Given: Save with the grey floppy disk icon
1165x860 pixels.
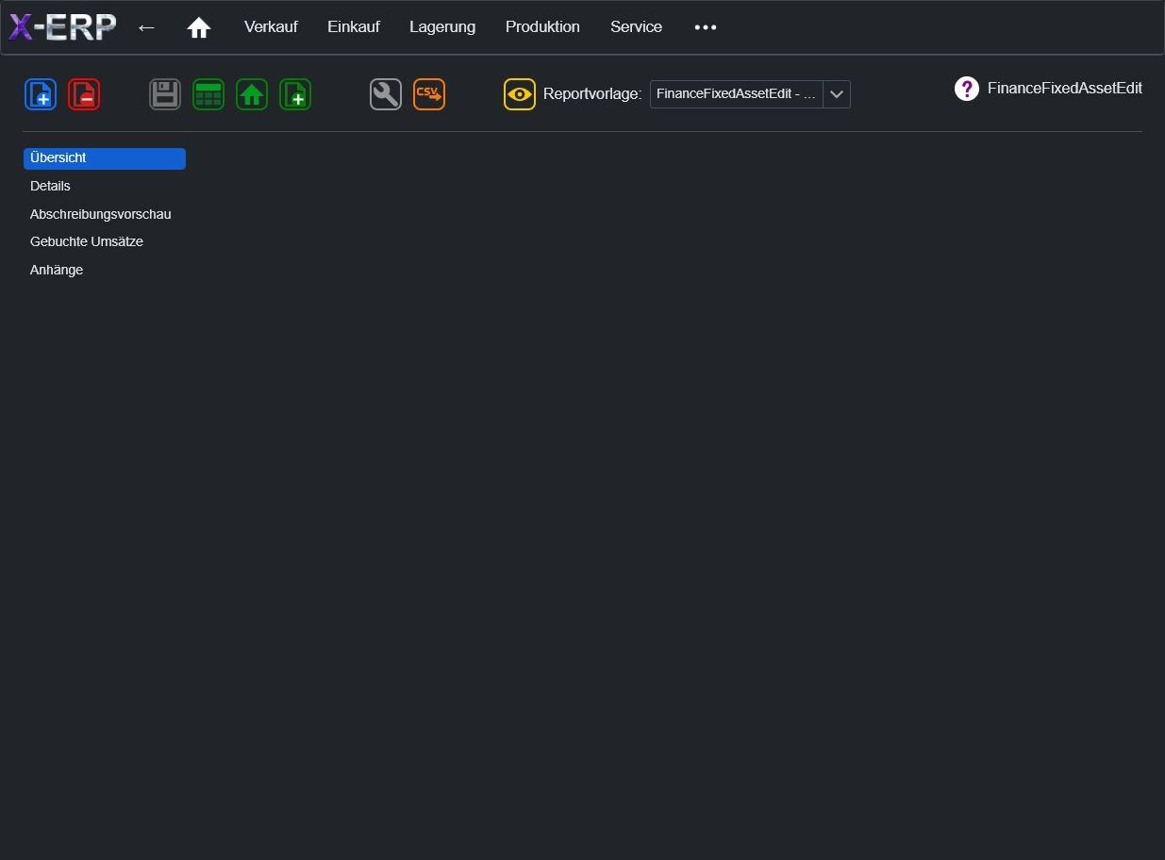Looking at the screenshot, I should pos(165,94).
